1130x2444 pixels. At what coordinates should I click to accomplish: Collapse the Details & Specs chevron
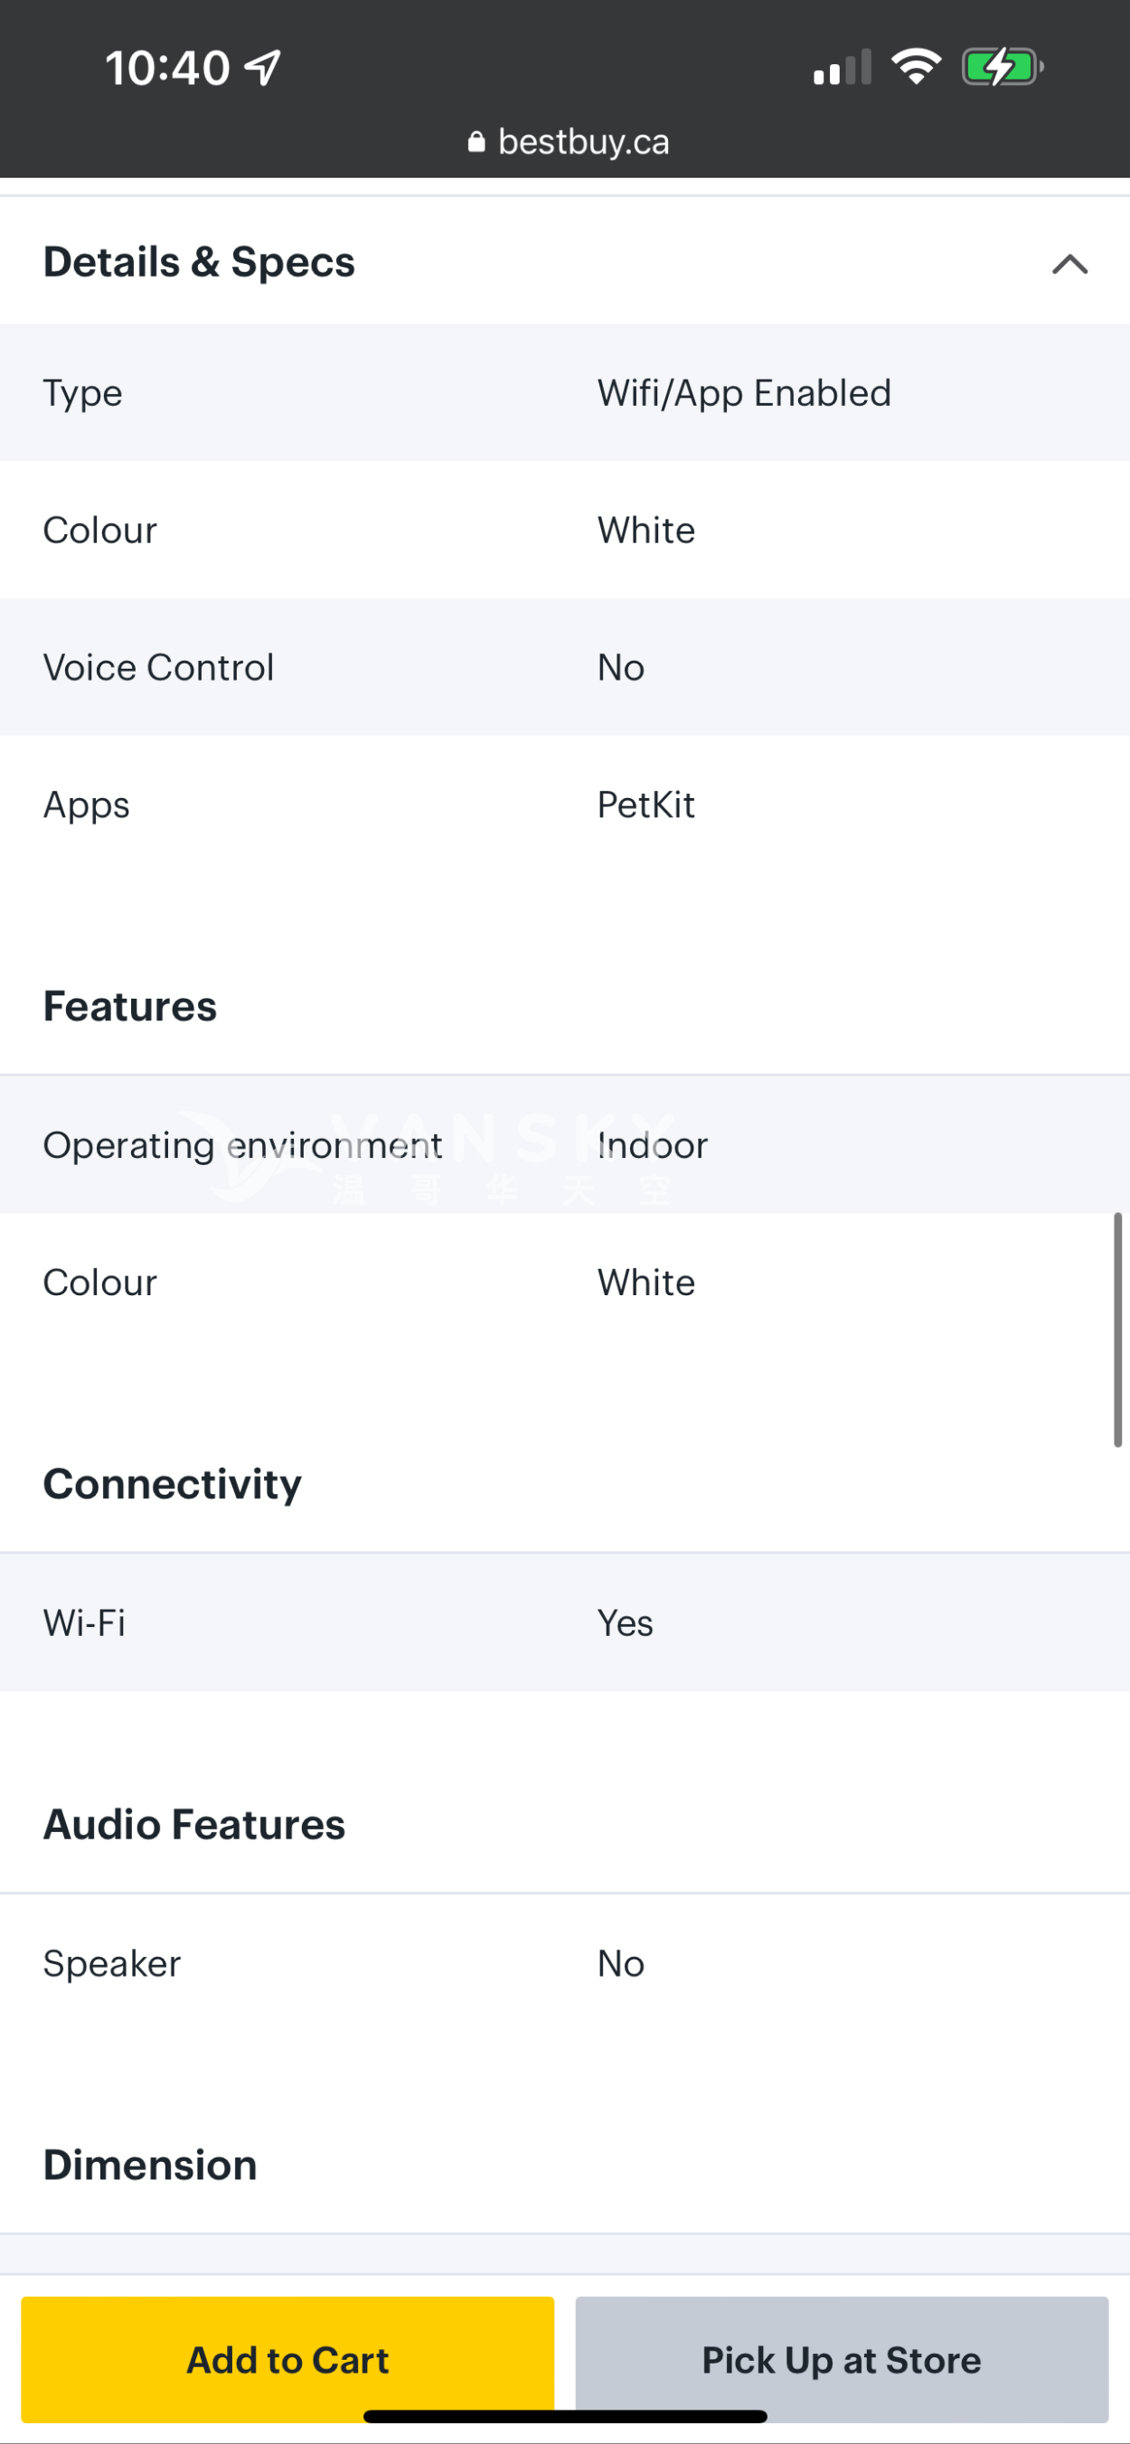click(x=1069, y=264)
